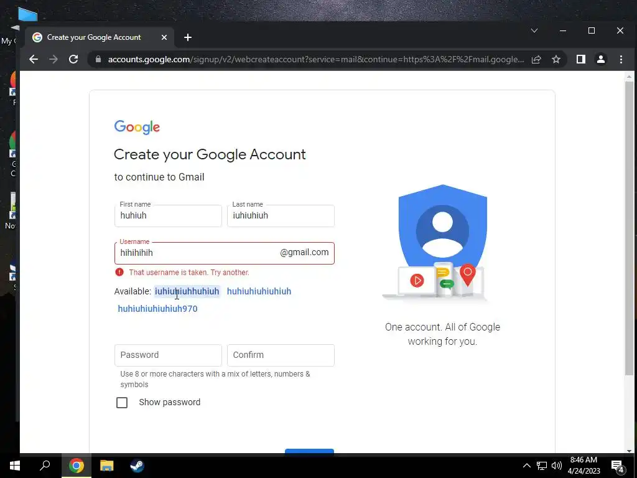The height and width of the screenshot is (478, 637).
Task: Click the Google logo
Action: [137, 127]
